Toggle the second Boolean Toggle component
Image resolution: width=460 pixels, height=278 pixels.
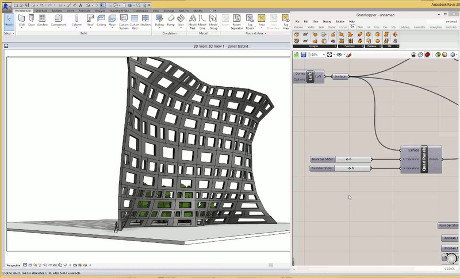point(450,248)
